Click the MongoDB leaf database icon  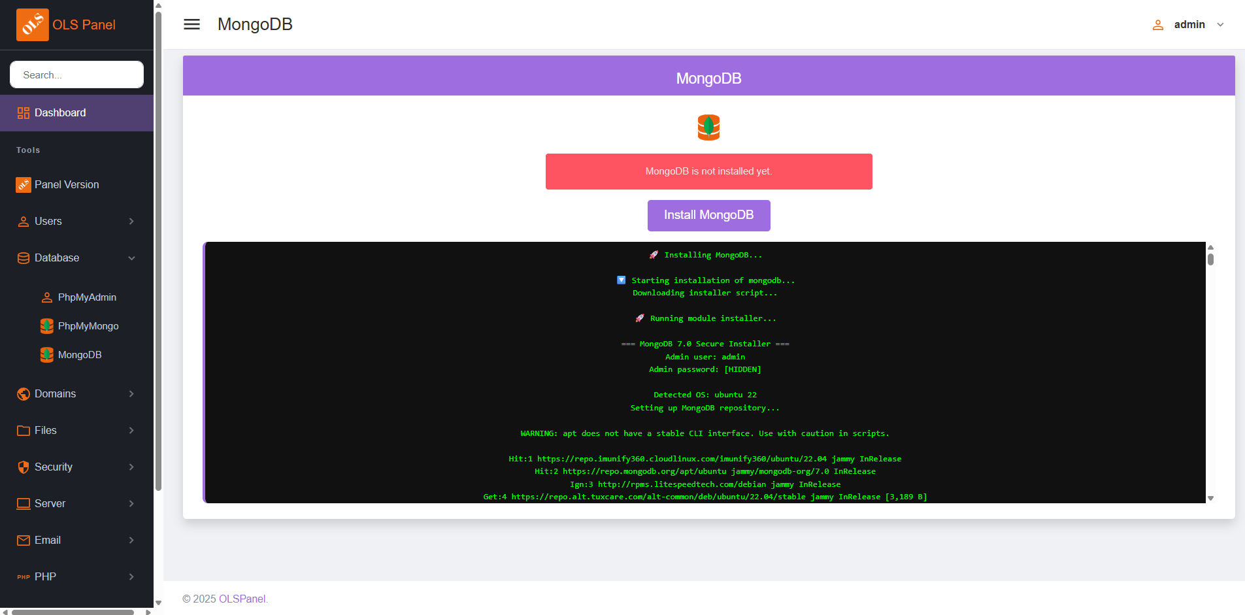click(708, 127)
